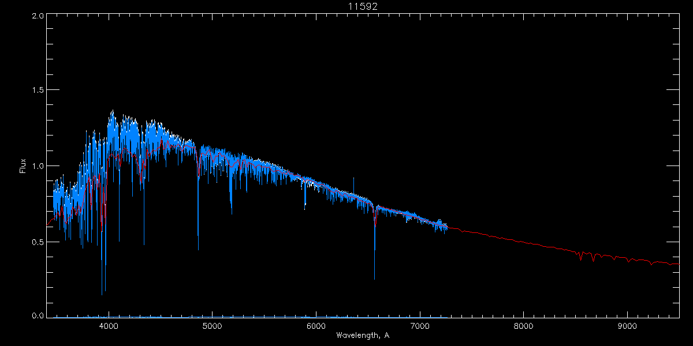Click the 1.5 flux tick label
Image resolution: width=693 pixels, height=346 pixels.
[x=38, y=90]
